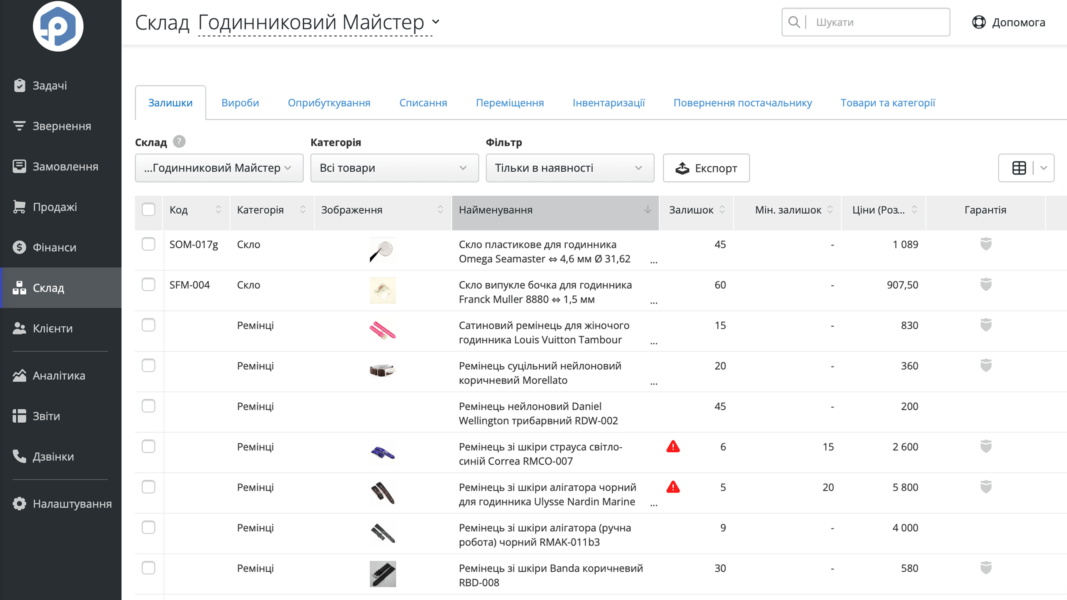Check the SOM-017g row checkbox
1067x600 pixels.
tap(148, 244)
